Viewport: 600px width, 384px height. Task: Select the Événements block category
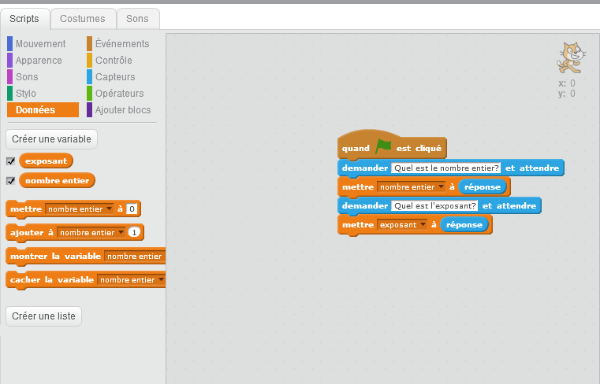tap(121, 44)
